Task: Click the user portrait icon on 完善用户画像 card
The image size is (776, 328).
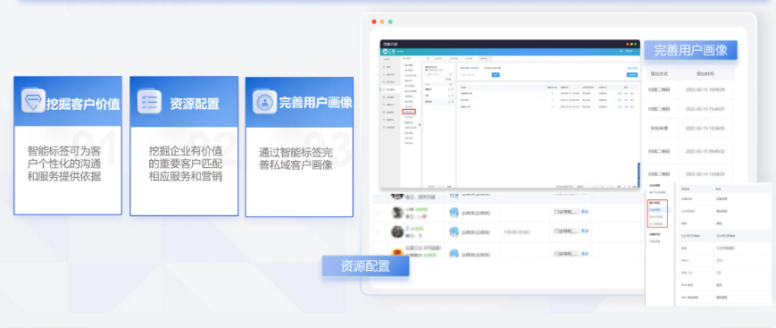Action: pyautogui.click(x=265, y=102)
